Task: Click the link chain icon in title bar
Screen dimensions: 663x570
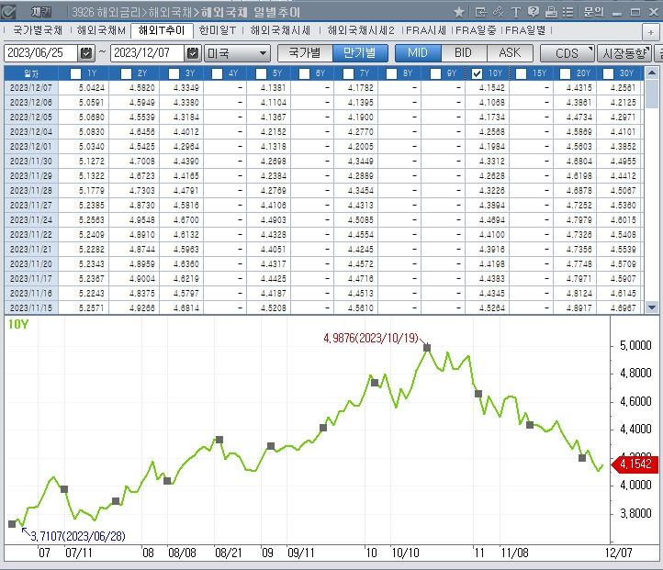Action: [498, 12]
